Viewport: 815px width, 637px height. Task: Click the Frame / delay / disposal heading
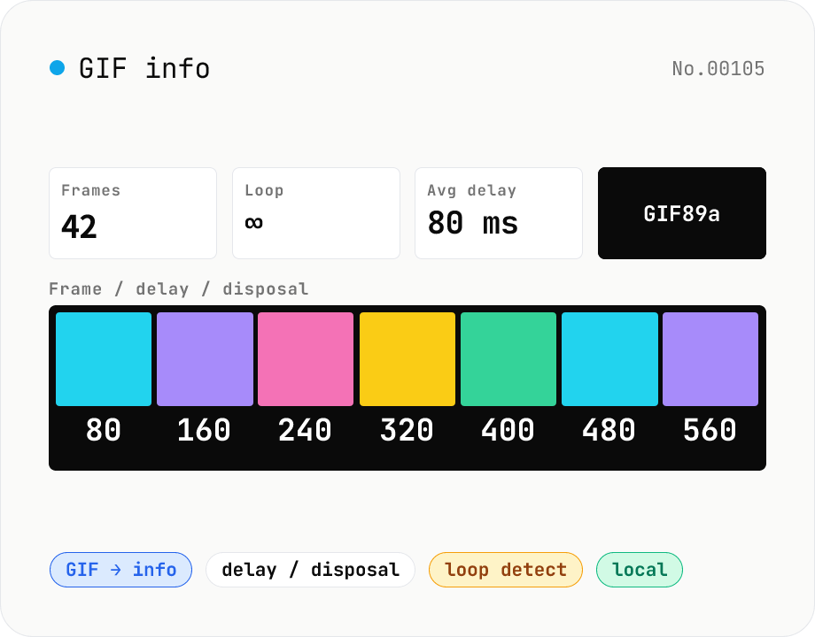(179, 288)
